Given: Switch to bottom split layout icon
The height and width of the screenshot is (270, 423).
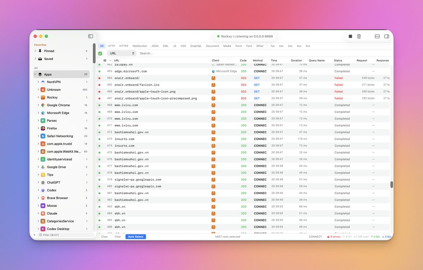Looking at the screenshot, I should [x=377, y=36].
